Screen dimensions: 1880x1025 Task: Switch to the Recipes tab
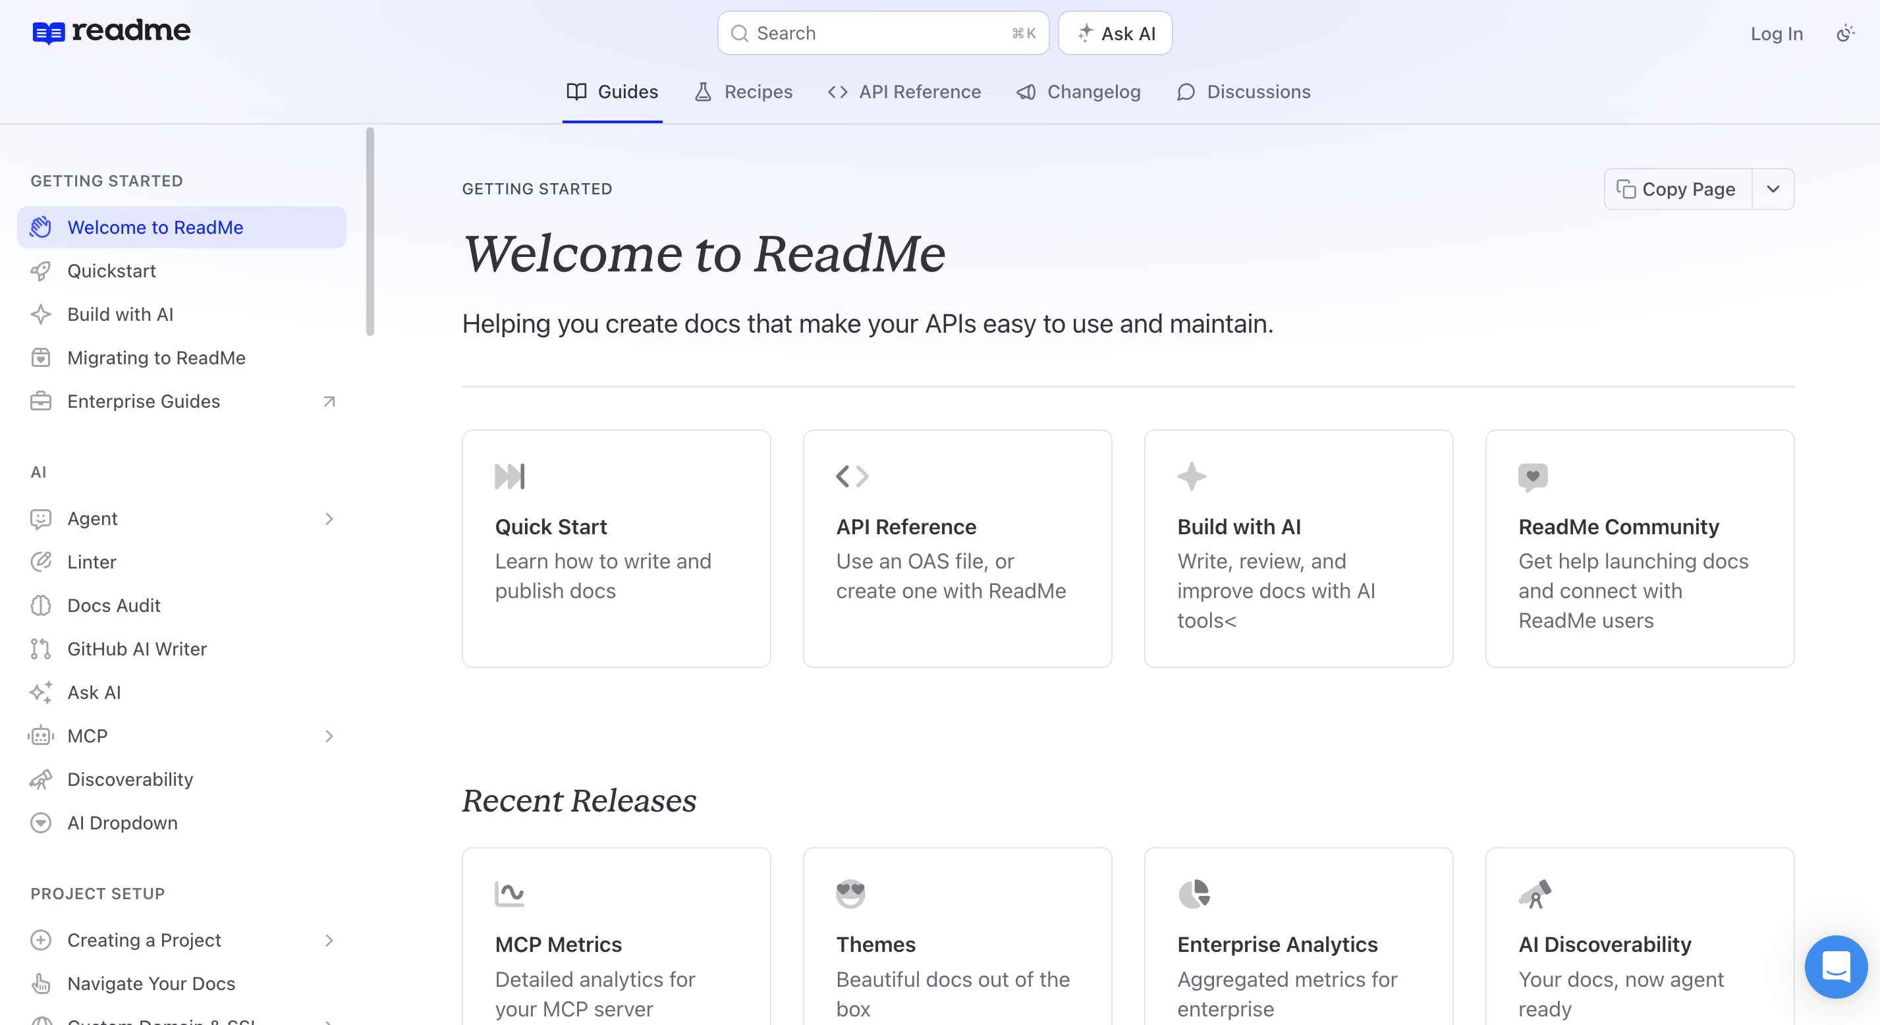[743, 92]
